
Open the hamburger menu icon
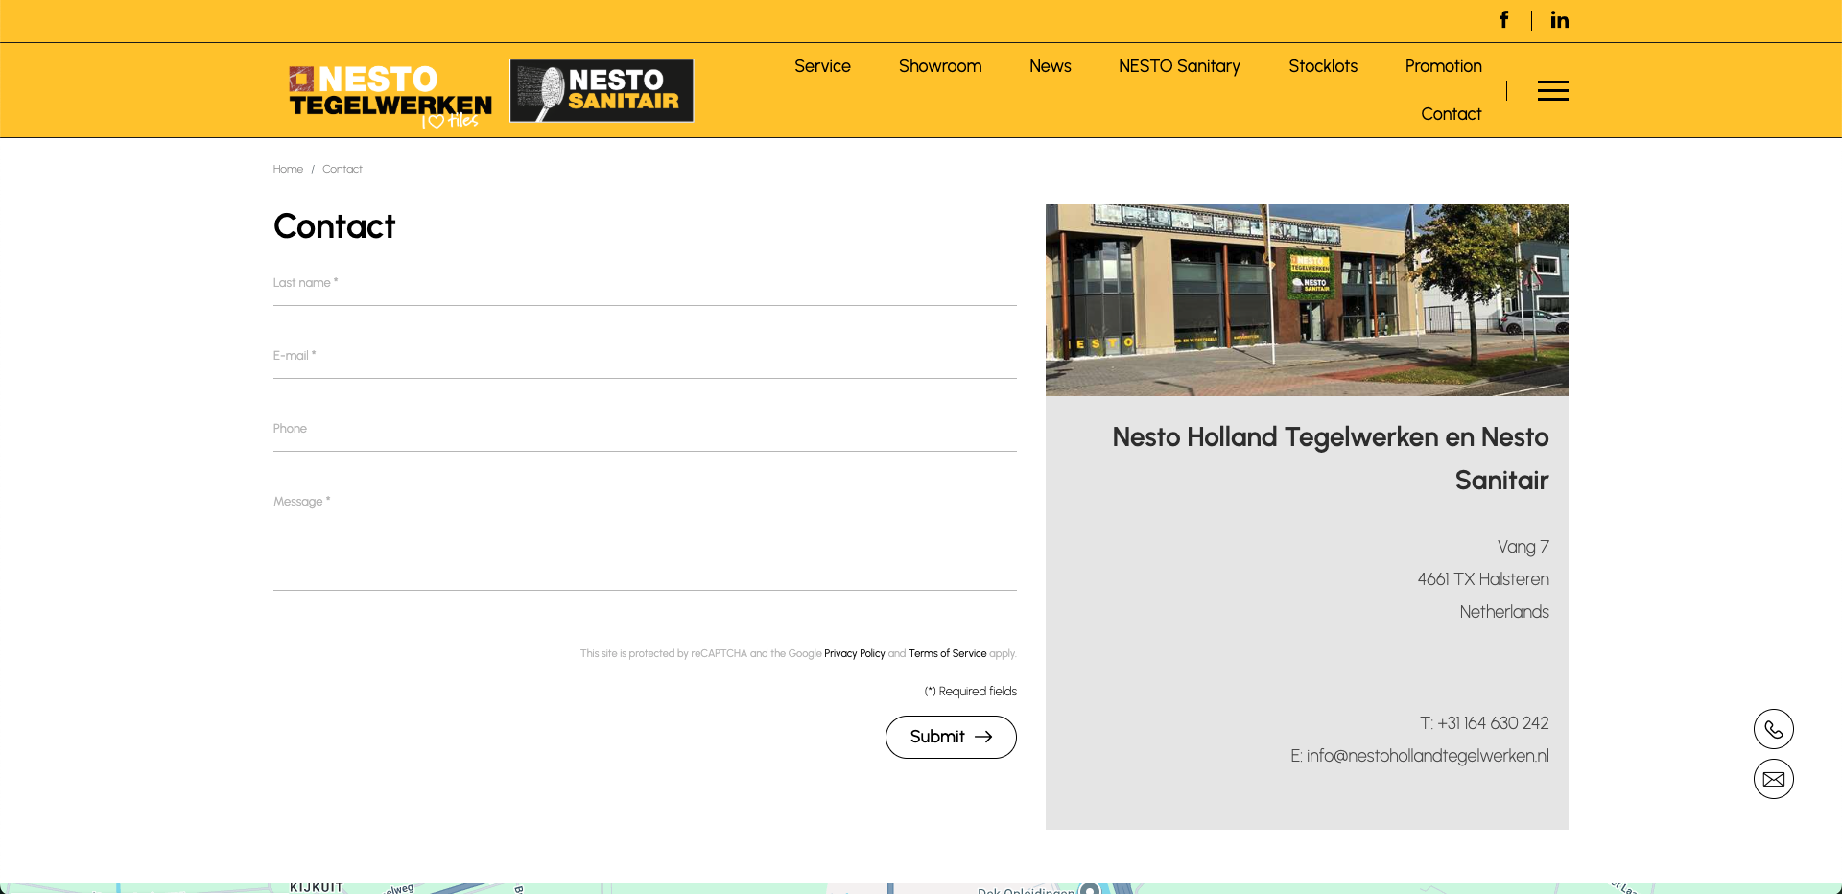1552,91
